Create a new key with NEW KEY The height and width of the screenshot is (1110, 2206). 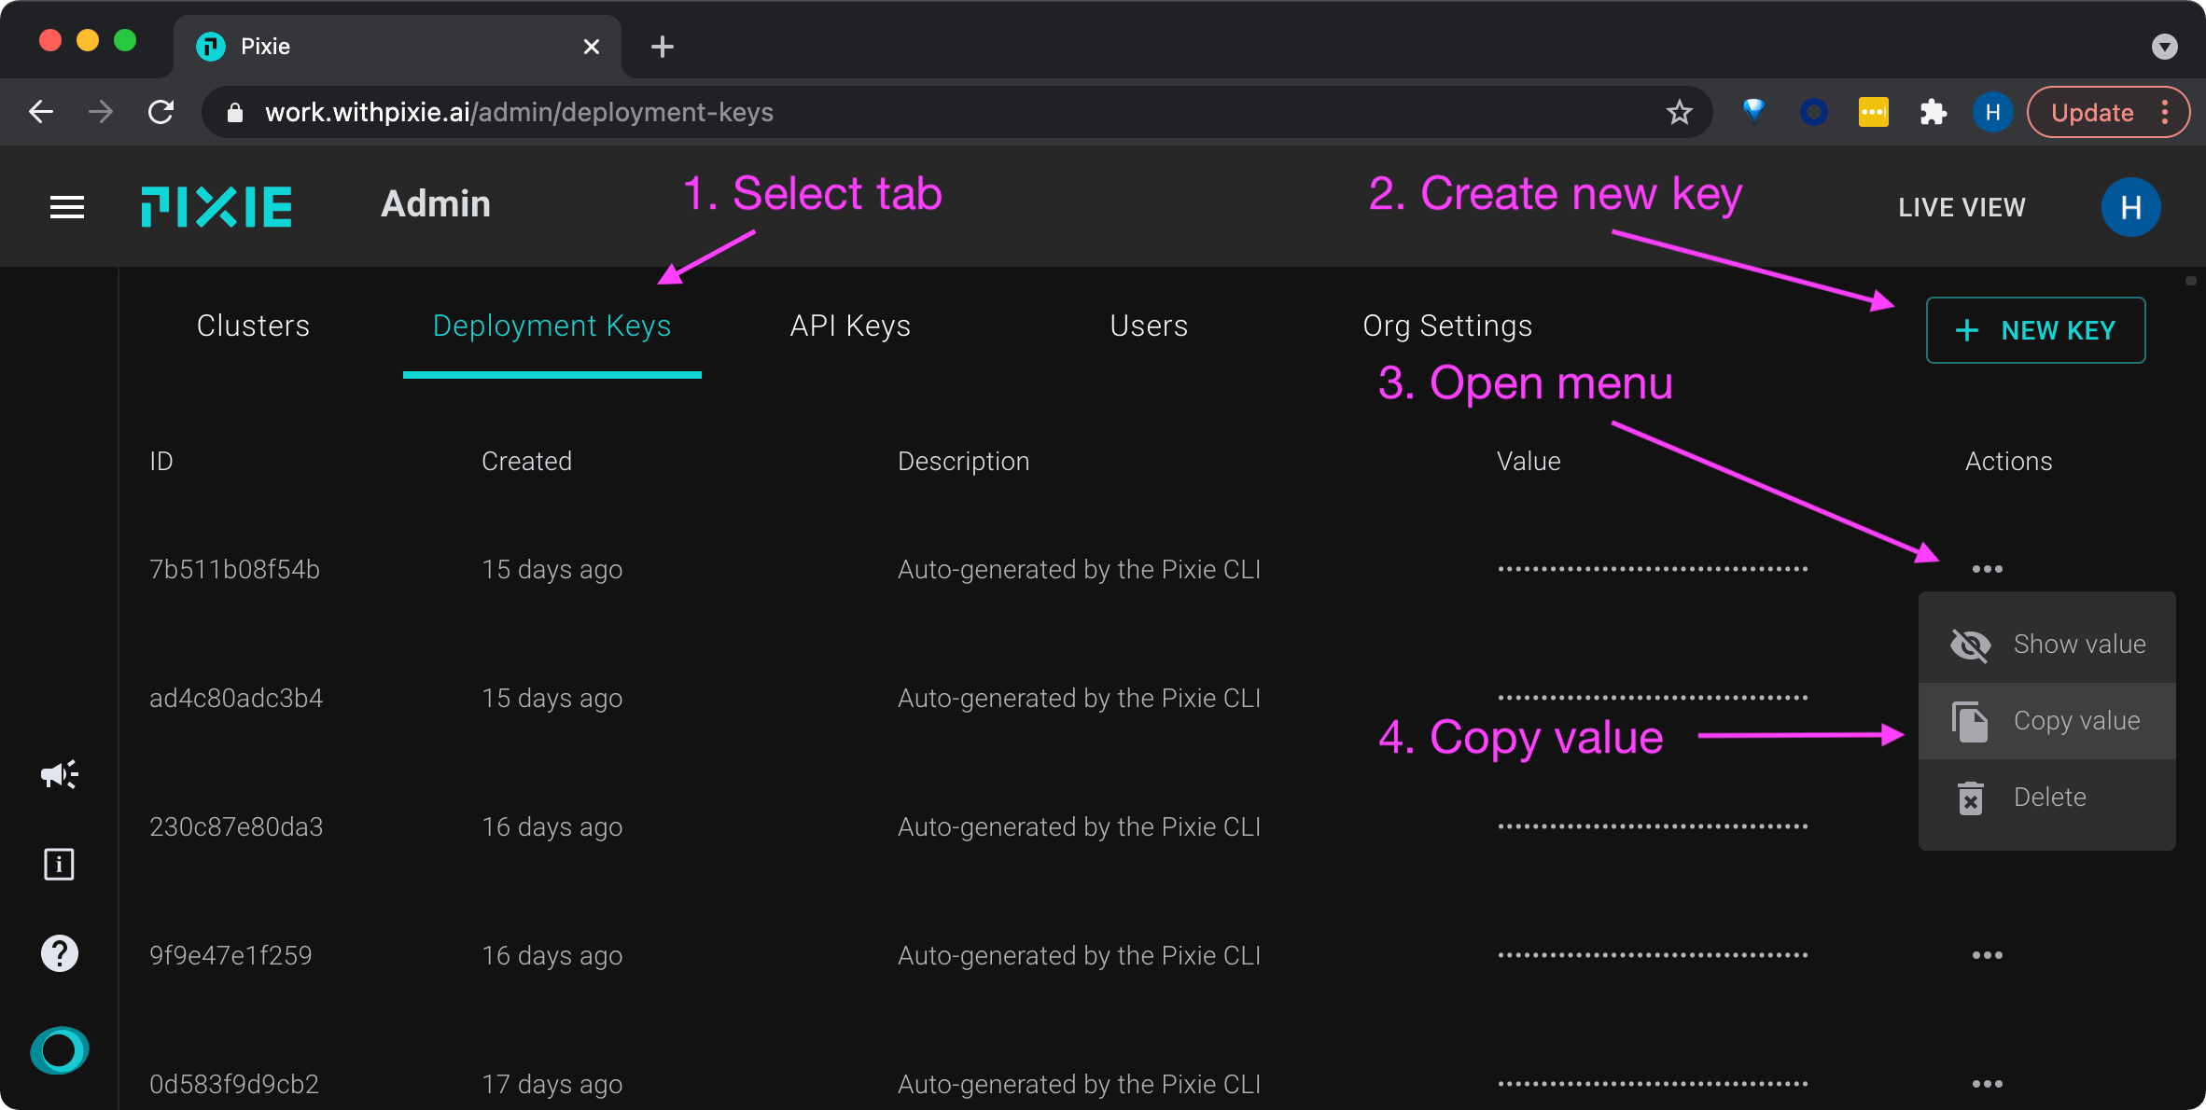[2035, 330]
